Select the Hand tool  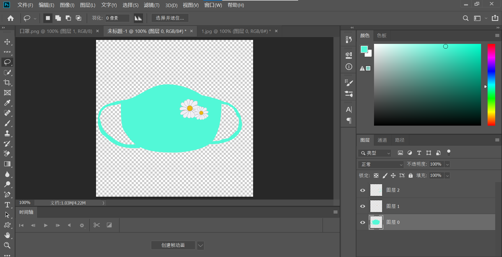click(x=7, y=235)
